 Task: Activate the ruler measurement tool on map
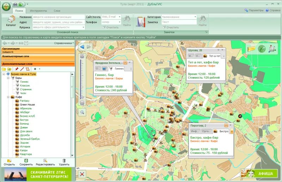(251, 49)
